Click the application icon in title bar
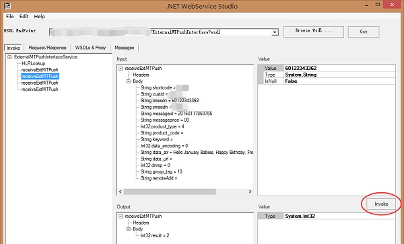This screenshot has width=404, height=244. 7,5
